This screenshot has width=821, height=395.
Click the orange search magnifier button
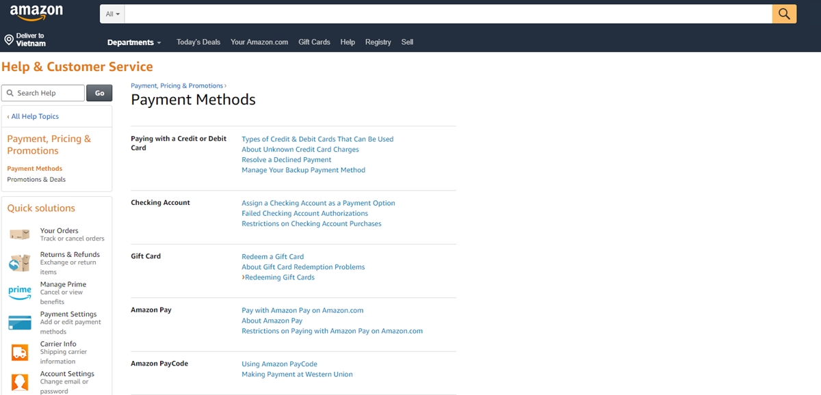coord(784,14)
